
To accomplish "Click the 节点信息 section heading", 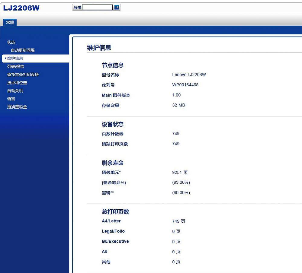I will pyautogui.click(x=113, y=65).
